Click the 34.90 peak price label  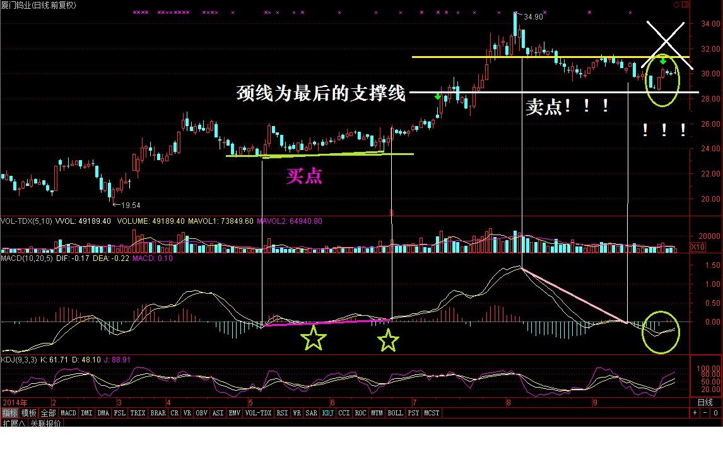pos(534,17)
